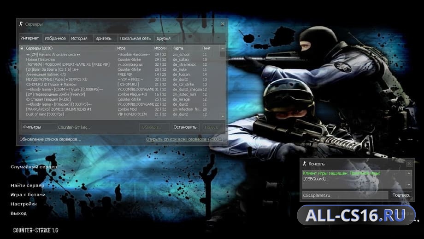
Task: Click the de_nuke map cell
Action: click(180, 69)
